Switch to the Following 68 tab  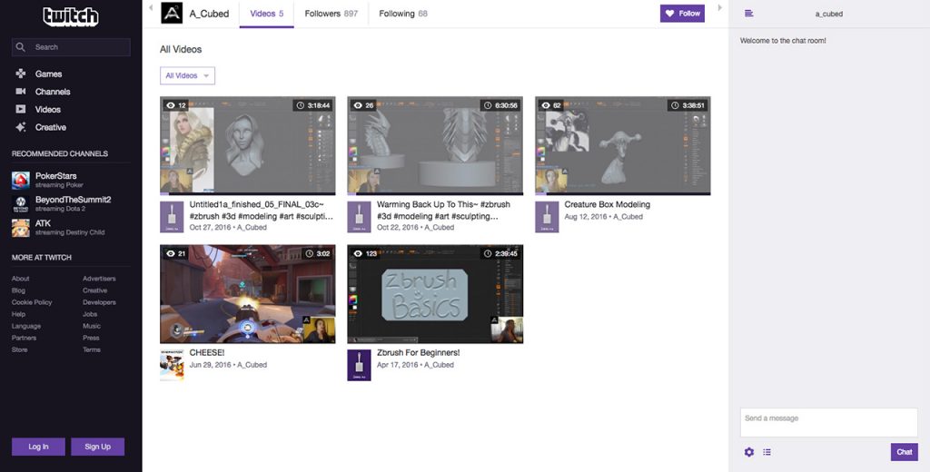click(402, 14)
